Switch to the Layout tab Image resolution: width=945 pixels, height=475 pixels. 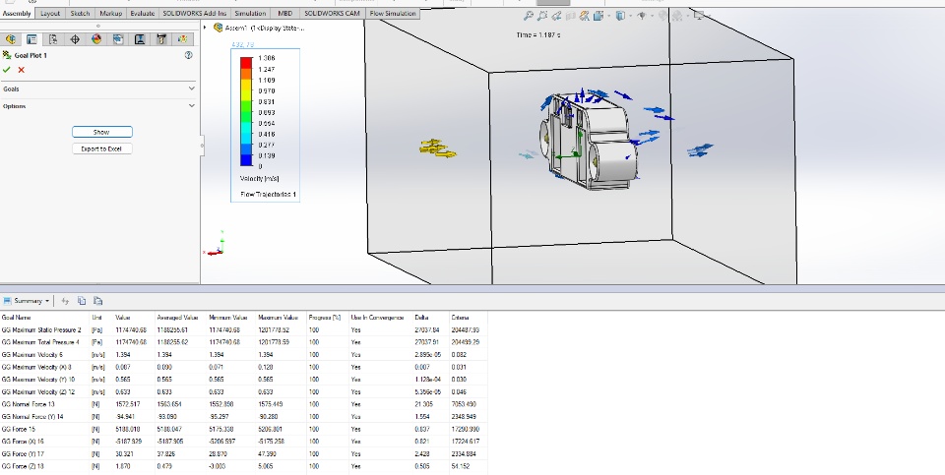click(x=50, y=13)
